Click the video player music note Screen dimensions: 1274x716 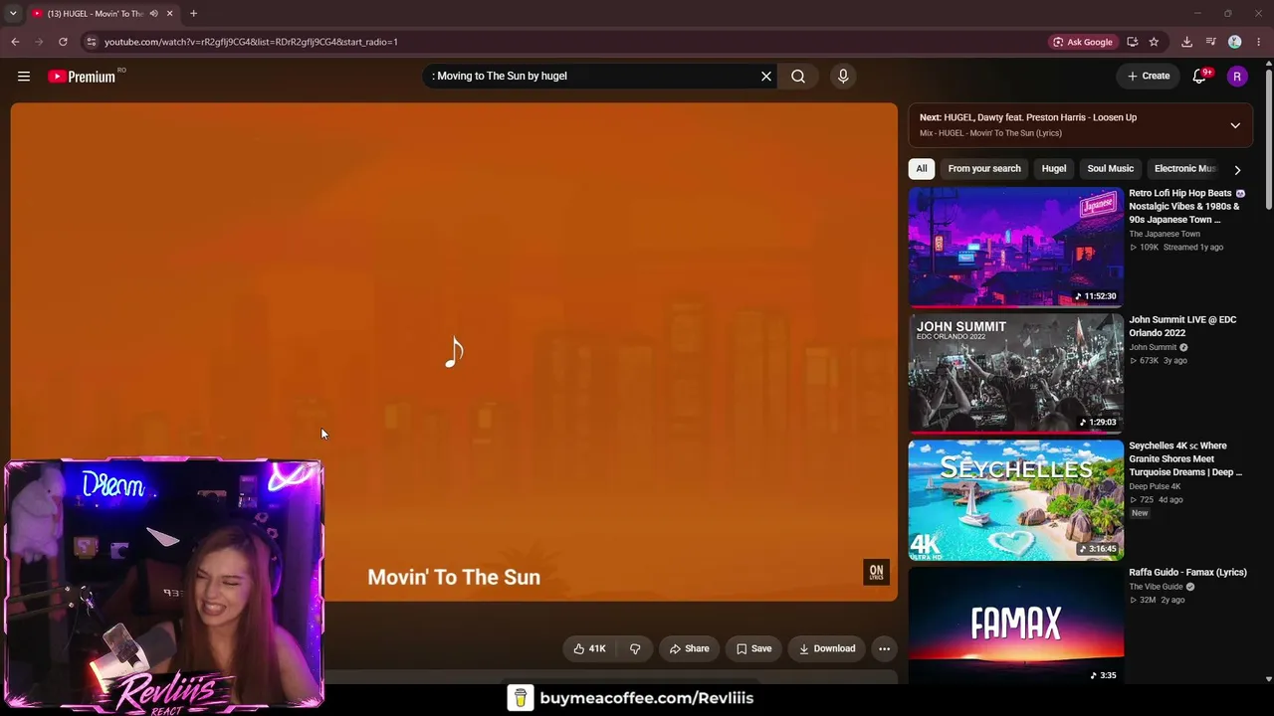[x=454, y=352]
